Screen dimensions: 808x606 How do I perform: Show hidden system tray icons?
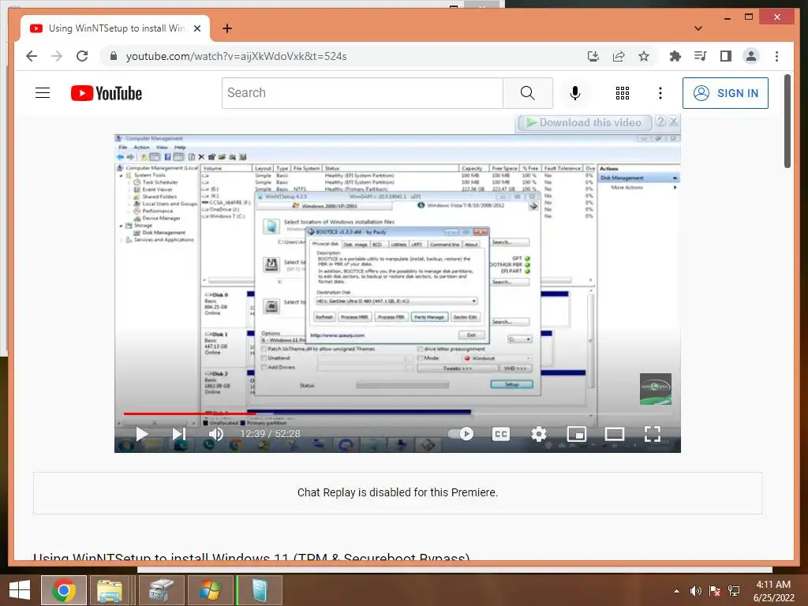[x=676, y=591]
